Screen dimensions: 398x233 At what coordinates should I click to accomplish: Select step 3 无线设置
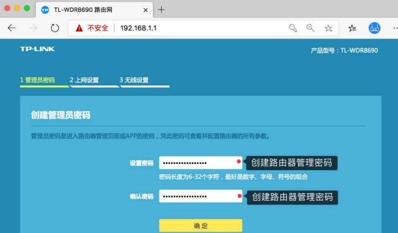coord(134,80)
